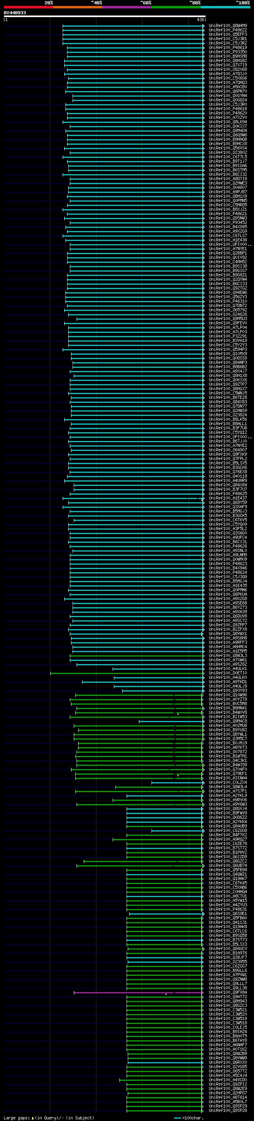Select the UniRef100_Q10W96 label
This screenshot has width=254, height=1121.
click(x=227, y=695)
